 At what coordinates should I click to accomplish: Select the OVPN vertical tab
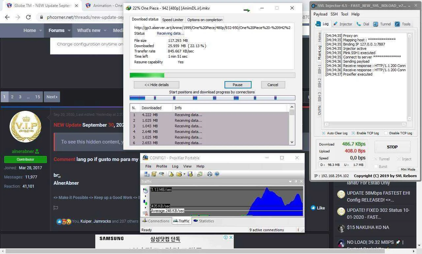(x=319, y=110)
